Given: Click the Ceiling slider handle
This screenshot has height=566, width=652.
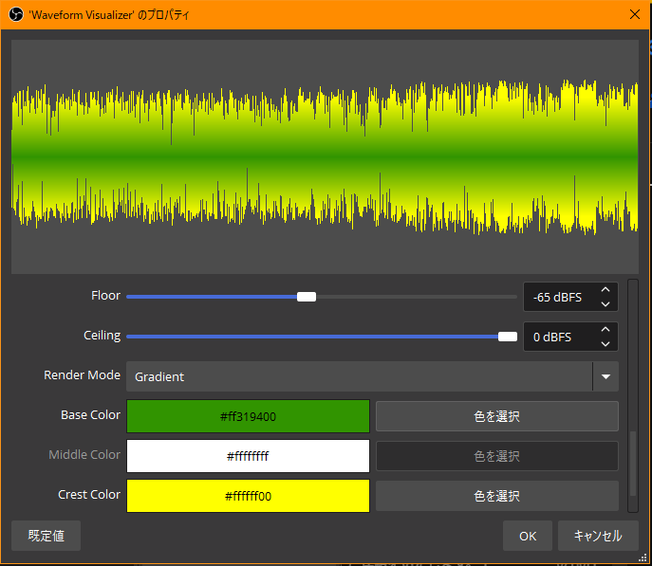Looking at the screenshot, I should tap(508, 337).
